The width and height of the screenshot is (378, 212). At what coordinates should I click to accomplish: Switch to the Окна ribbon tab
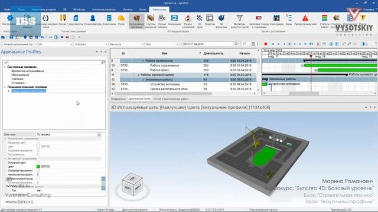(x=142, y=9)
